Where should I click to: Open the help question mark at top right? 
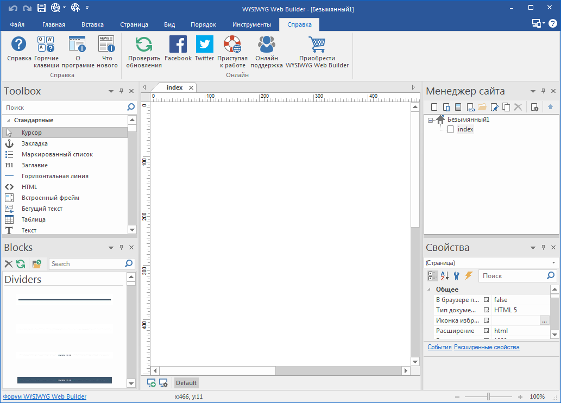click(553, 23)
